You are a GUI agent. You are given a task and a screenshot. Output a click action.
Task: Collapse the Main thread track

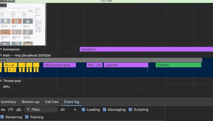(1, 55)
